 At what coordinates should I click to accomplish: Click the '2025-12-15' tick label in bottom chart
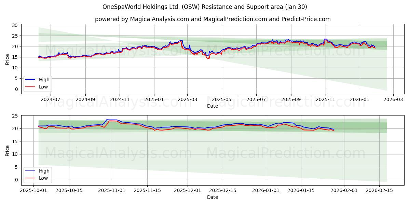[222, 190]
